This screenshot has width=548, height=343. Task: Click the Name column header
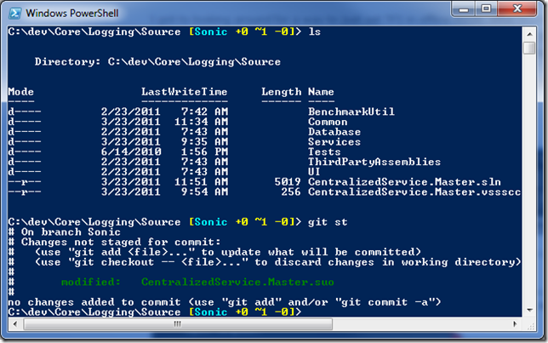pyautogui.click(x=321, y=92)
